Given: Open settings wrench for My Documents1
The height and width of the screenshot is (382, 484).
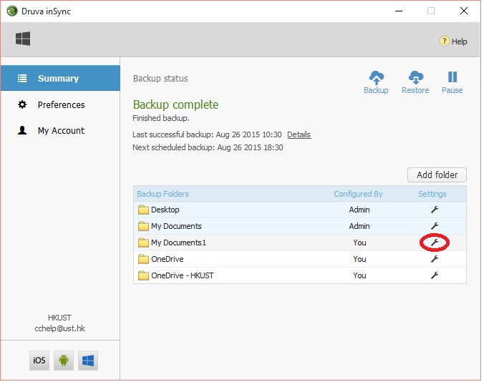Looking at the screenshot, I should pyautogui.click(x=433, y=243).
